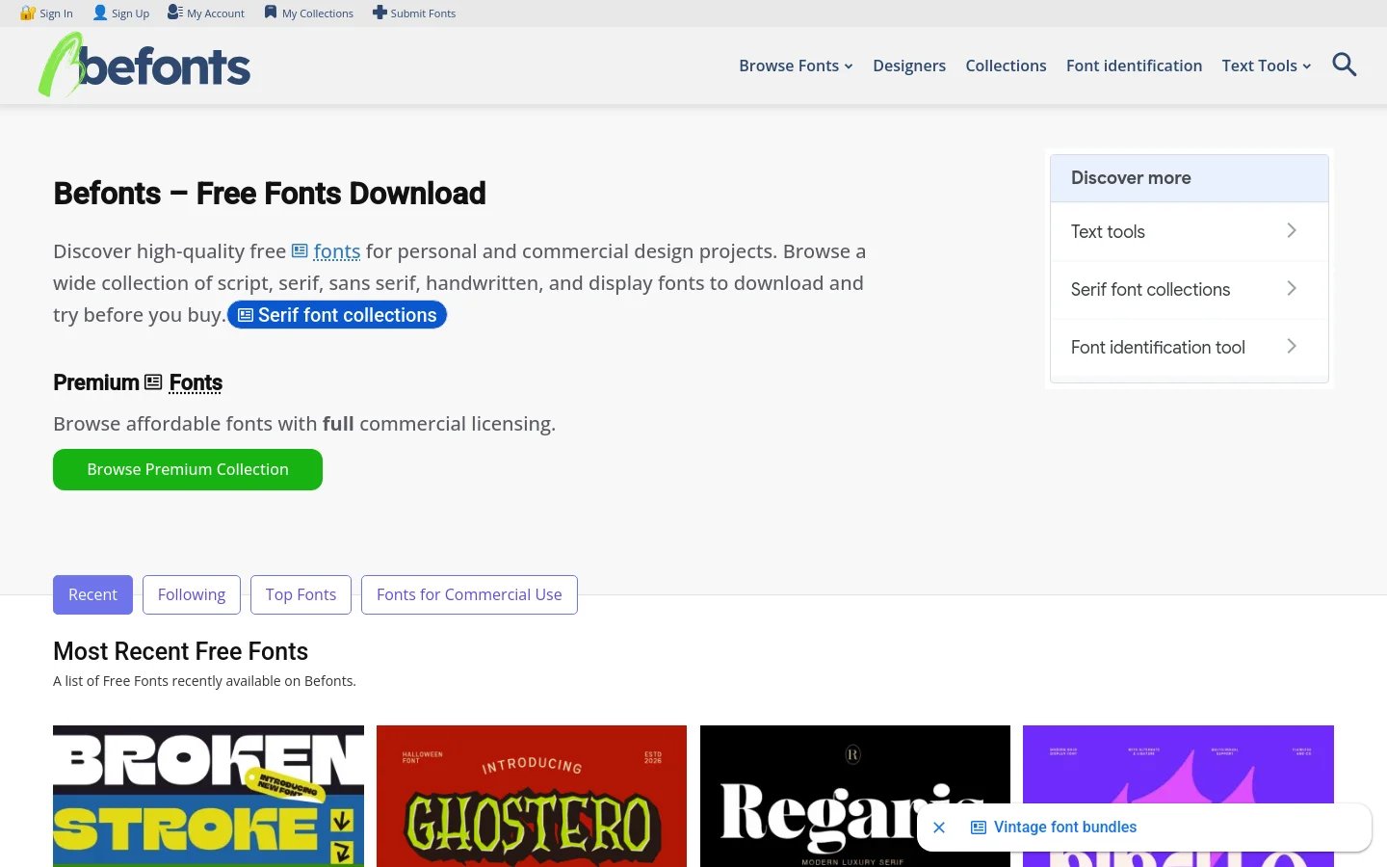Click the Sign Up link text
Image resolution: width=1387 pixels, height=867 pixels.
click(x=130, y=13)
